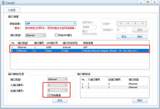The width and height of the screenshot is (160, 109).
Task: Click the 修改 button
Action: pos(140,30)
